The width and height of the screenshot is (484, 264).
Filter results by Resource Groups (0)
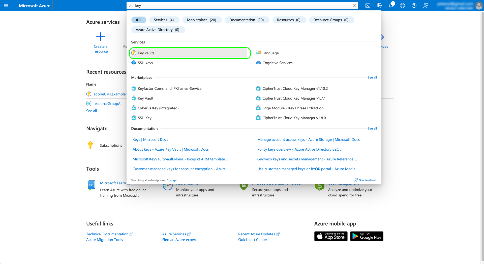[331, 20]
